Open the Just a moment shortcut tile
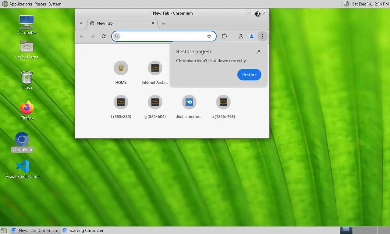Image resolution: width=390 pixels, height=234 pixels. point(189,107)
